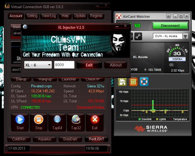Click the Sierra Wireless logo
This screenshot has height=156, width=195.
151,129
